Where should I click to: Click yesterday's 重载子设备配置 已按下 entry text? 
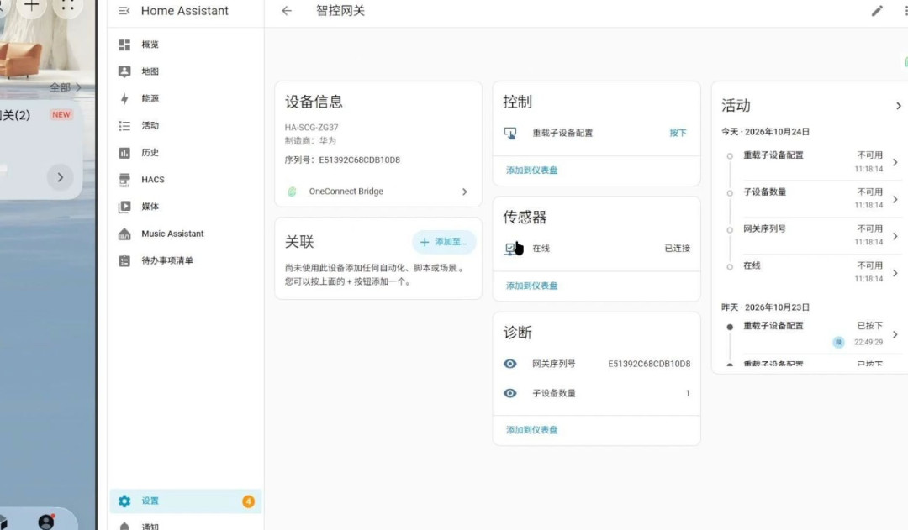click(773, 326)
